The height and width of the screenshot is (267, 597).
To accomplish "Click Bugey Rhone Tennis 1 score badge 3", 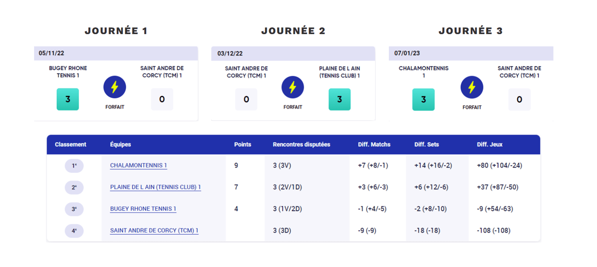I will pyautogui.click(x=68, y=99).
